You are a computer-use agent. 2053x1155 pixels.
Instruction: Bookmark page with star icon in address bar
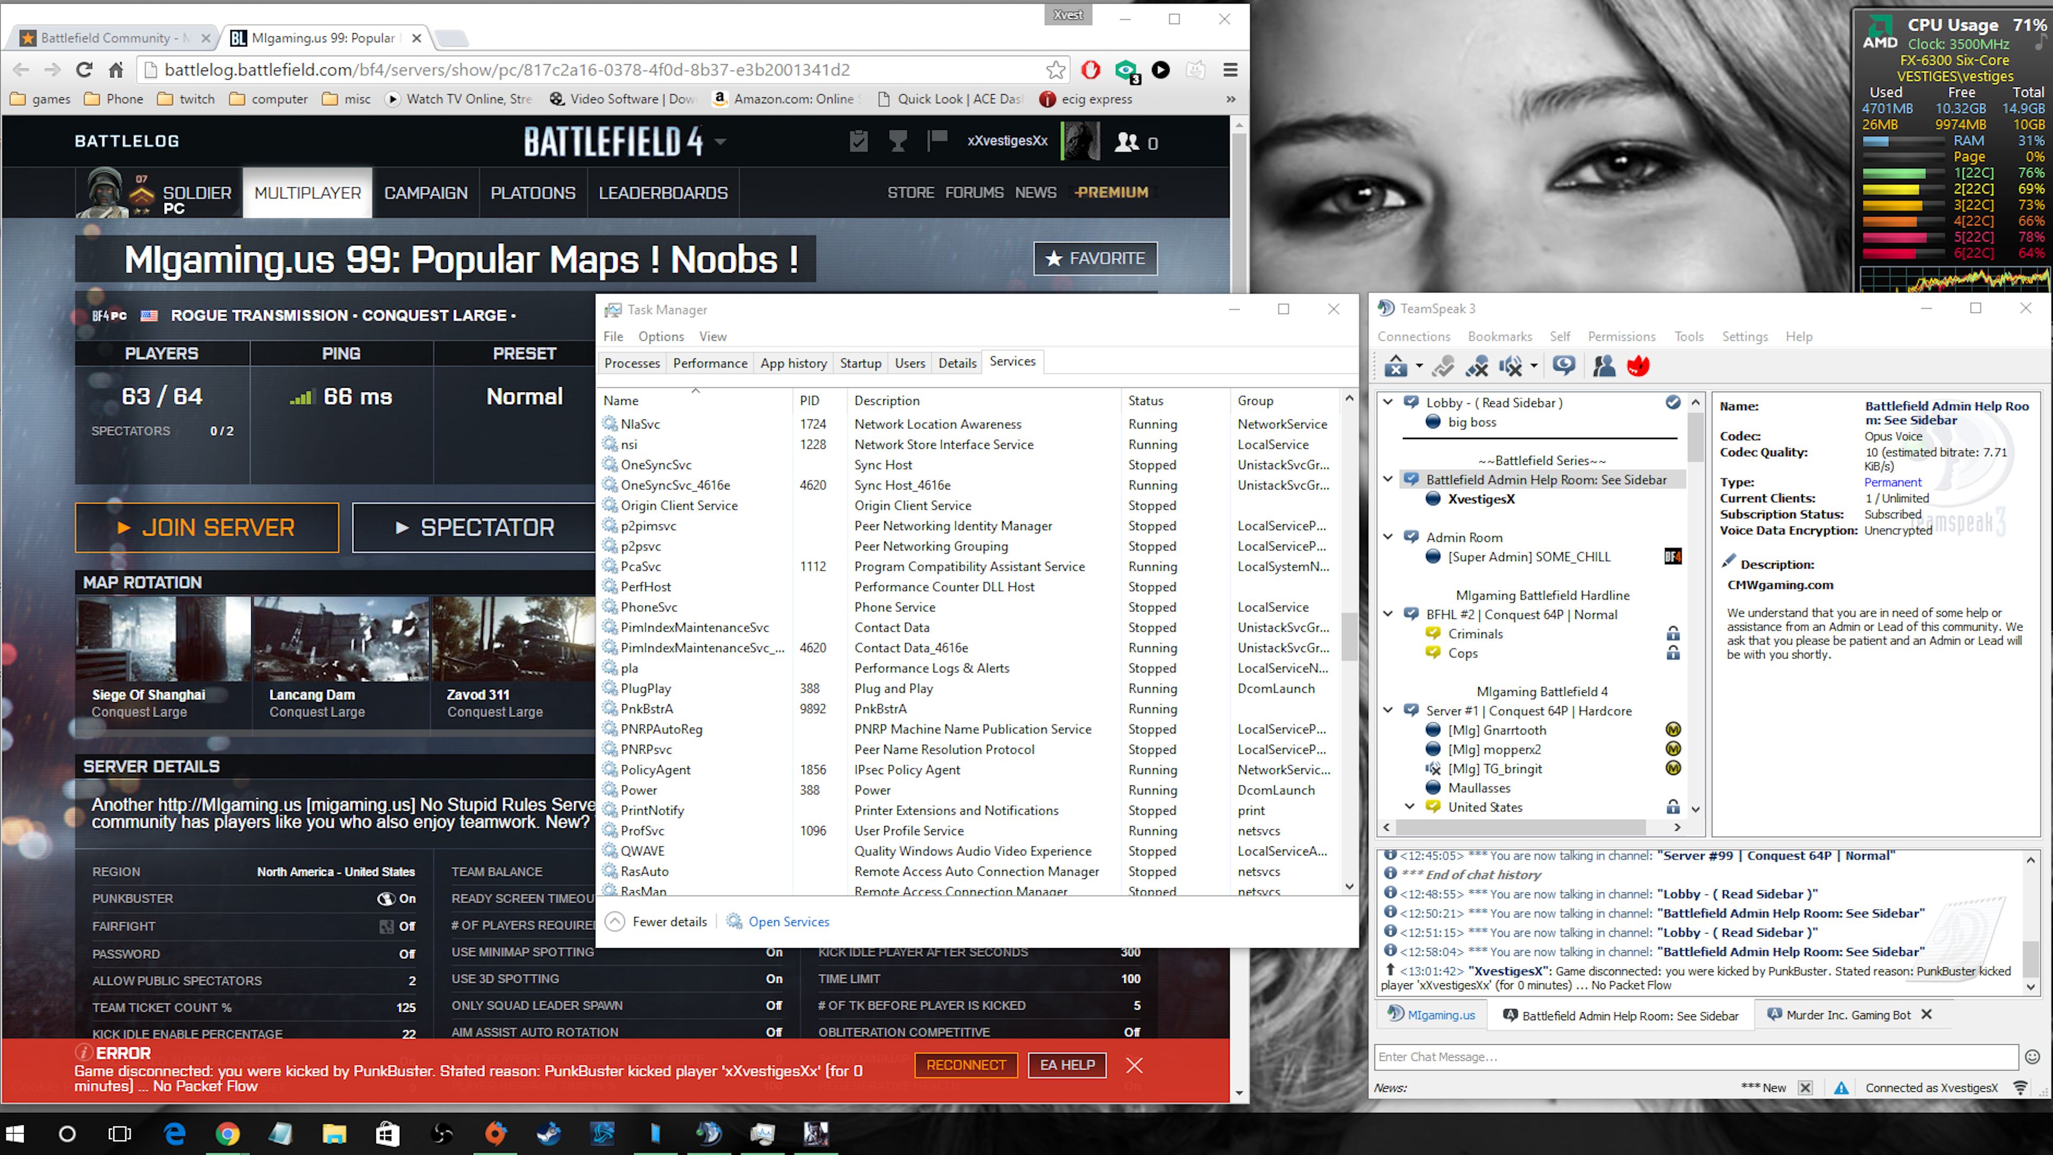(x=1055, y=70)
